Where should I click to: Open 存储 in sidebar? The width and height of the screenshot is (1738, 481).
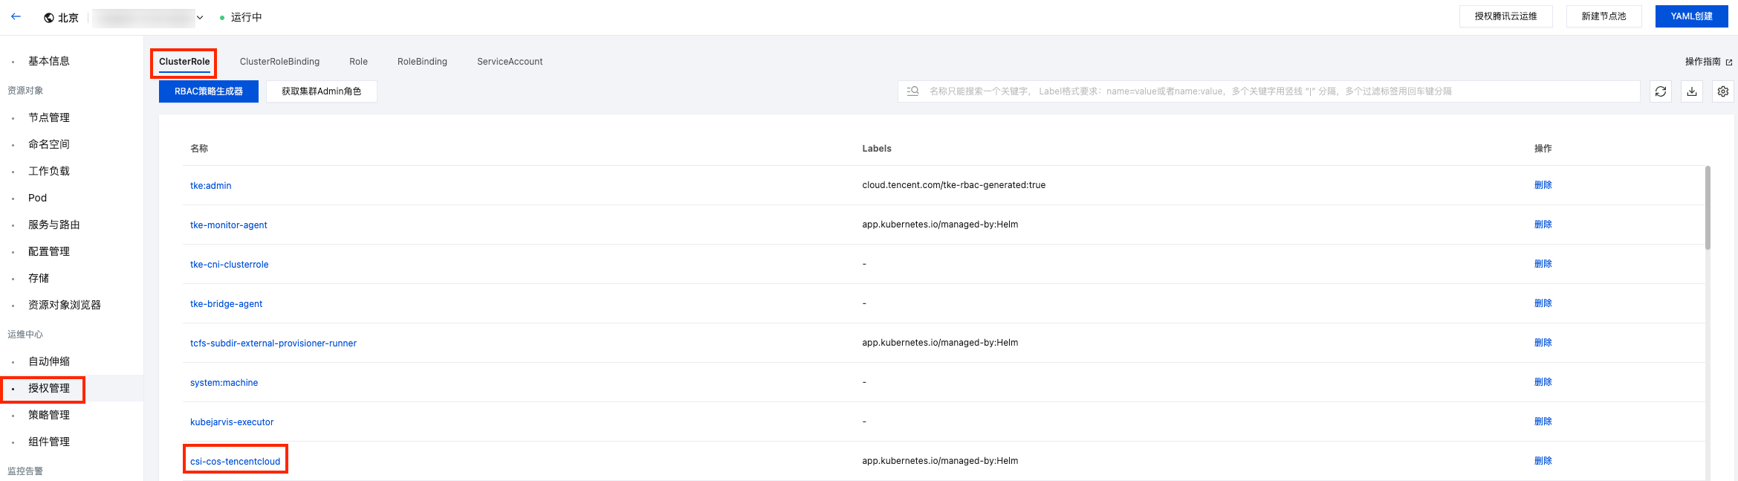pyautogui.click(x=39, y=278)
